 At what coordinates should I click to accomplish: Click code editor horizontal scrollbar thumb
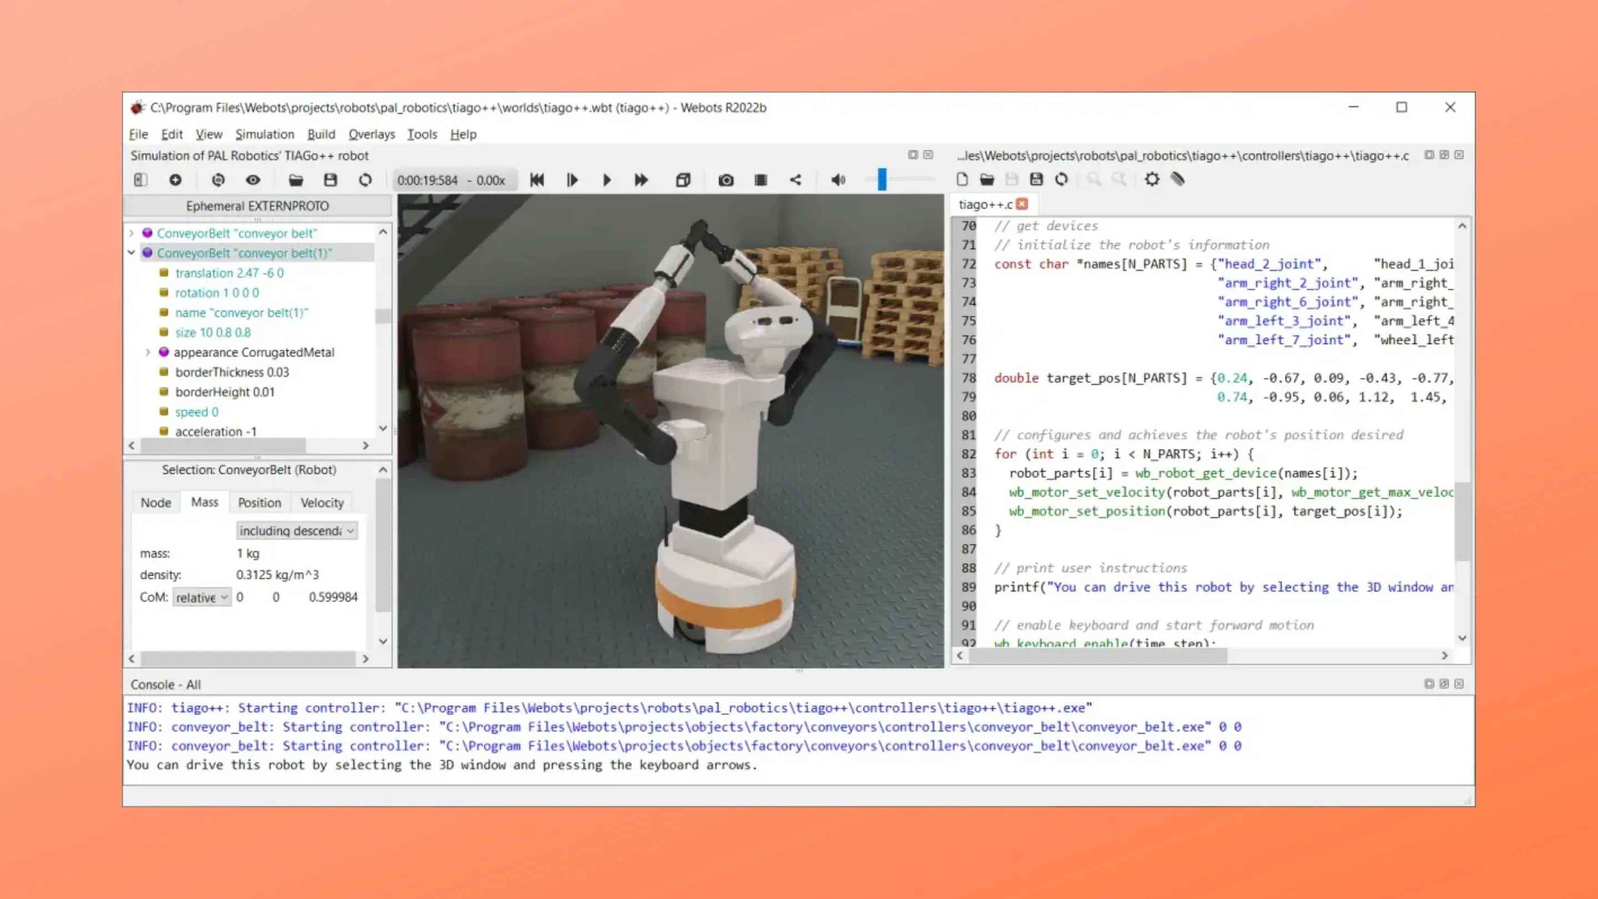tap(1098, 655)
